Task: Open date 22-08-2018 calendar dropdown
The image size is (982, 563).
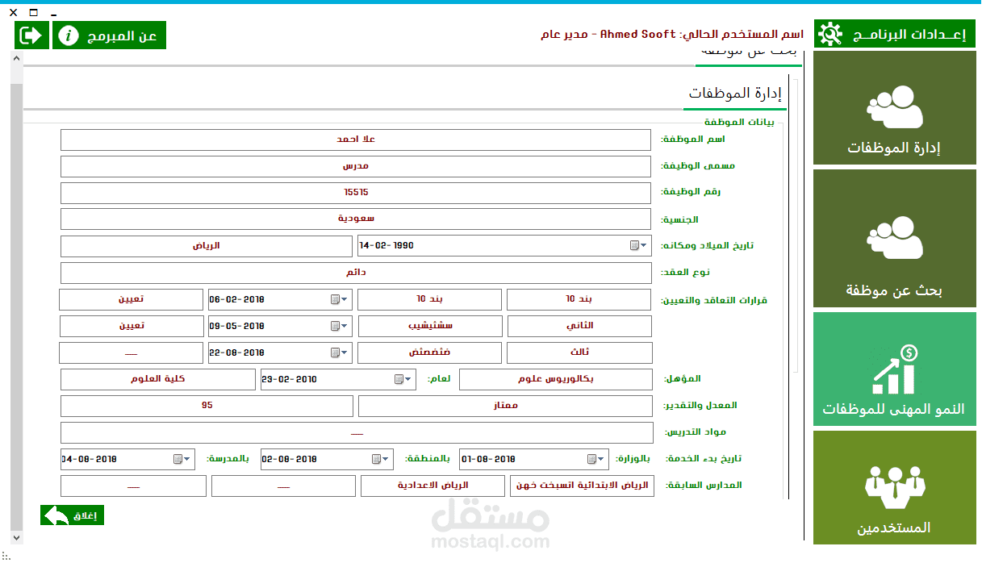Action: pos(346,352)
